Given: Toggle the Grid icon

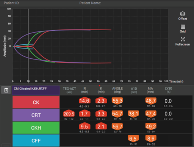Looking at the screenshot, I should coord(183,27).
